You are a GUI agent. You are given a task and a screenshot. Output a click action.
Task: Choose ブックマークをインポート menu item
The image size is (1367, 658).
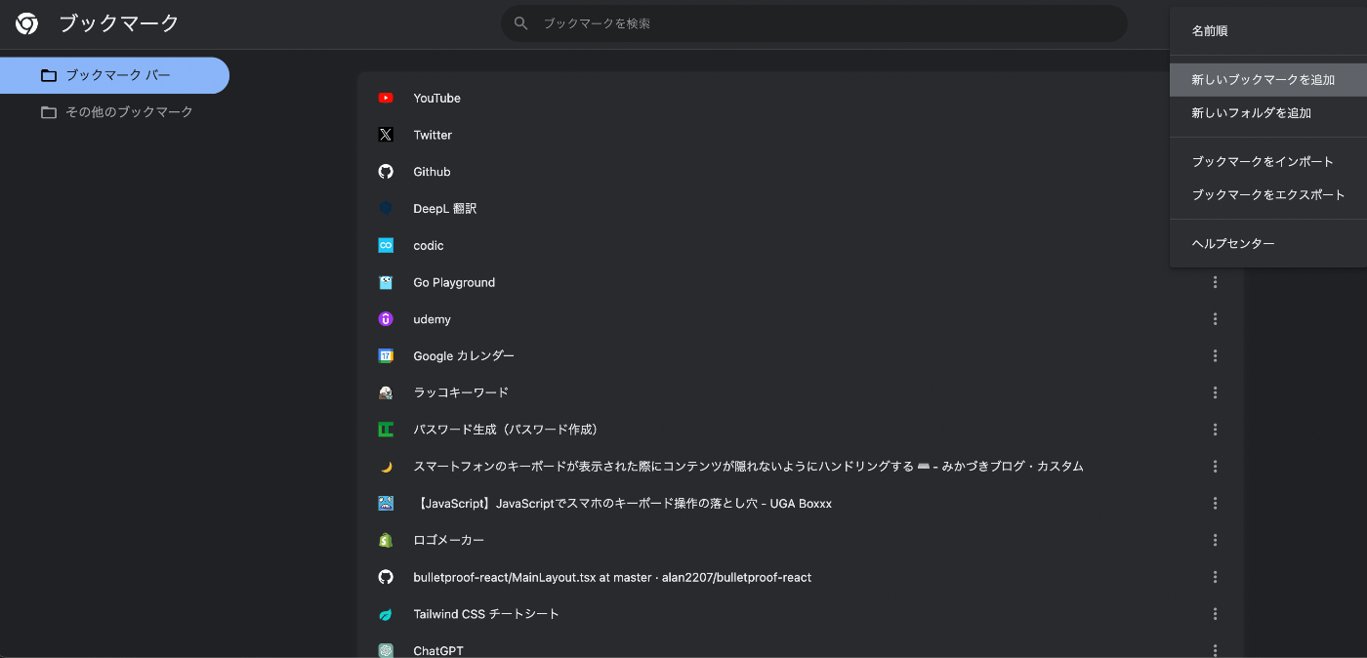pyautogui.click(x=1268, y=162)
